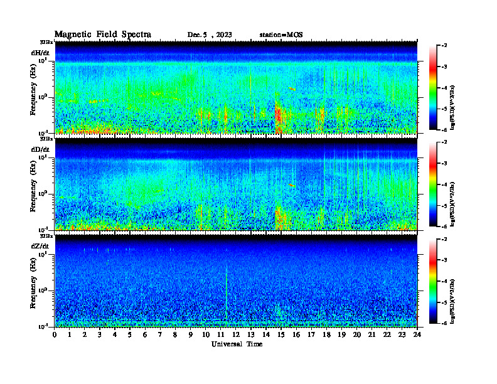Viewport: 497px width, 384px height.
Task: Click hour tick label 21 on time axis
Action: (x=372, y=335)
